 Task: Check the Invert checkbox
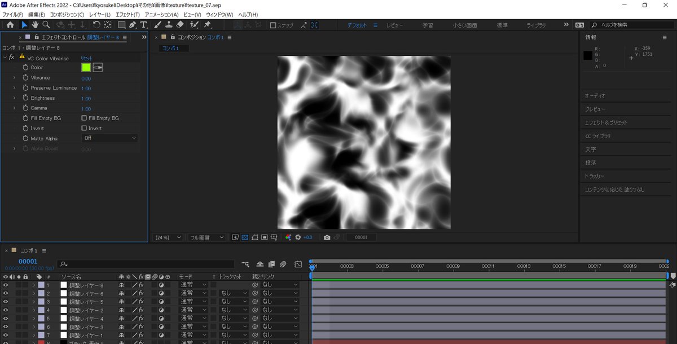click(84, 129)
